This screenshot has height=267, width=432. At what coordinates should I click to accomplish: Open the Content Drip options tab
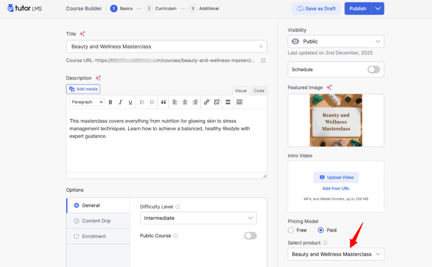pos(97,221)
